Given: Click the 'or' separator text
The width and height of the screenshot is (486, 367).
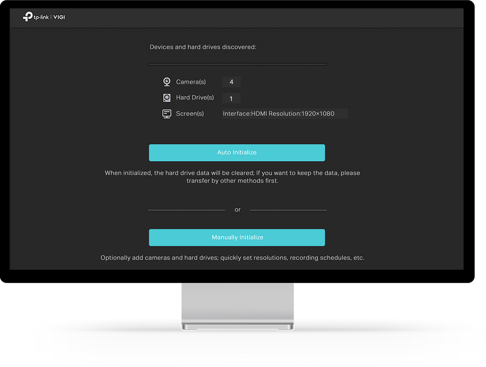Looking at the screenshot, I should [x=237, y=210].
